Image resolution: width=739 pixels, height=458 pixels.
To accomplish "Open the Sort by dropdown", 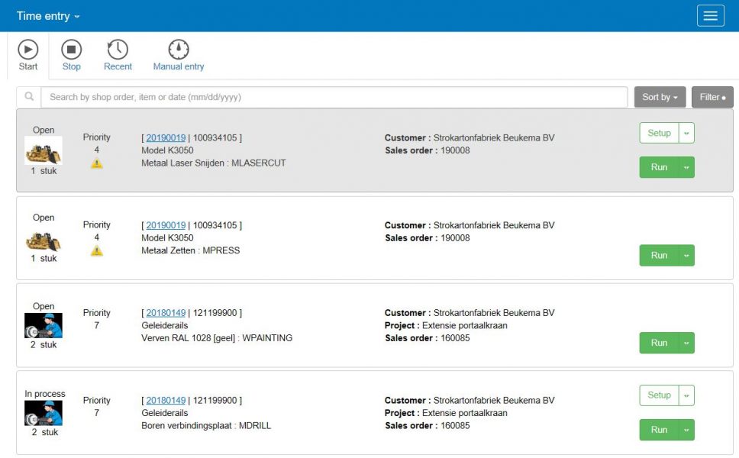I will pyautogui.click(x=660, y=97).
